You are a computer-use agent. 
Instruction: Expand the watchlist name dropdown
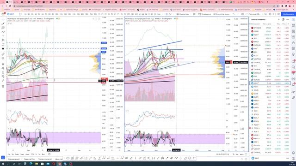[259, 19]
